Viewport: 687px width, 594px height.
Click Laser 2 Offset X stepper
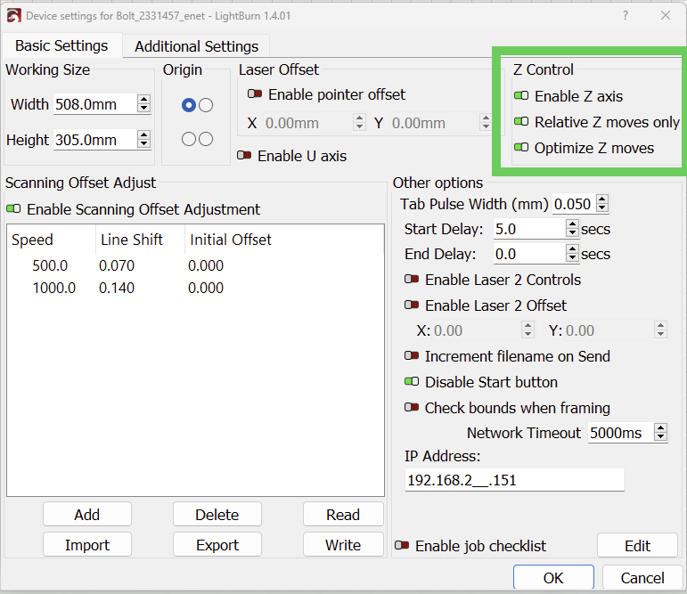[x=528, y=330]
